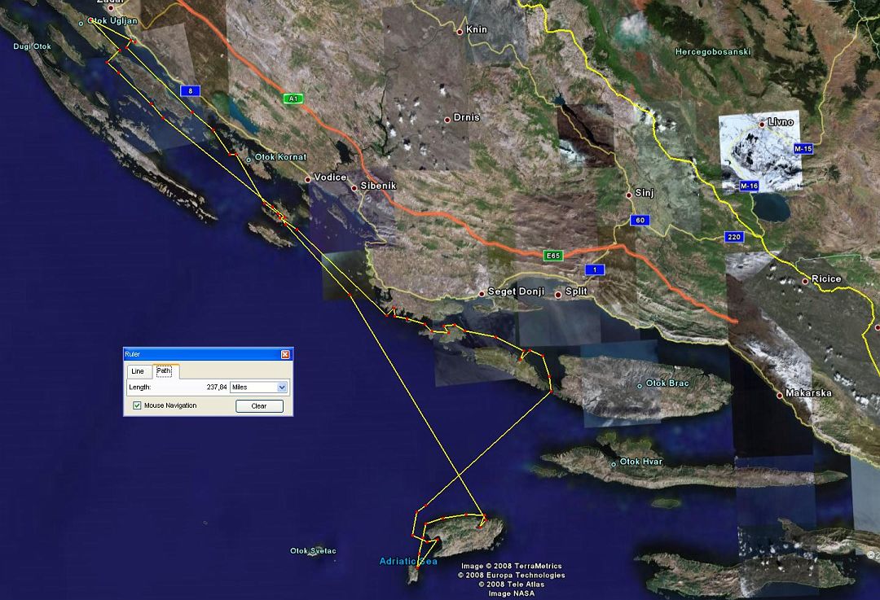The height and width of the screenshot is (600, 880).
Task: Click the Makarska city placemark
Action: 780,396
